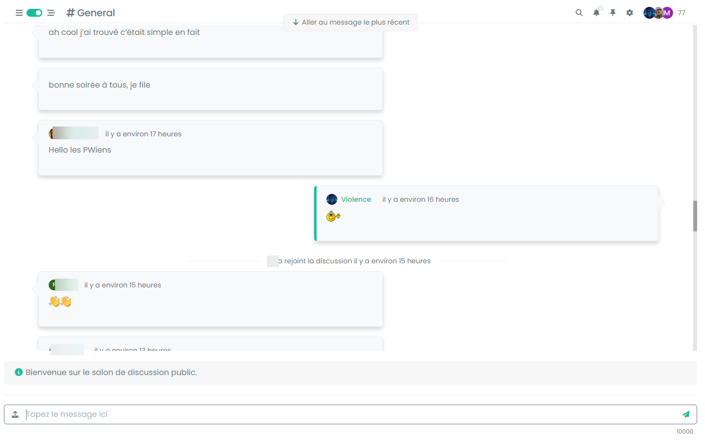Click the info icon beside Bienvenue message
Screen dimensions: 705x441
(19, 372)
